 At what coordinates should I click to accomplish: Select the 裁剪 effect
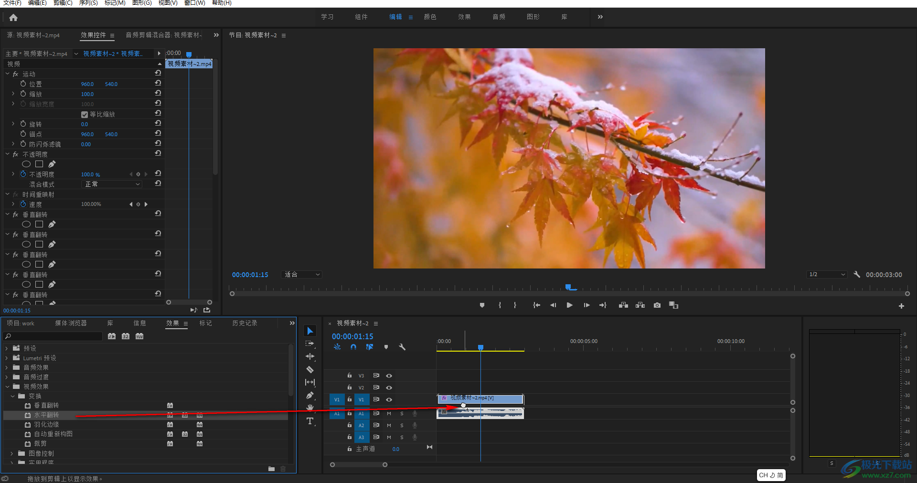tap(40, 444)
